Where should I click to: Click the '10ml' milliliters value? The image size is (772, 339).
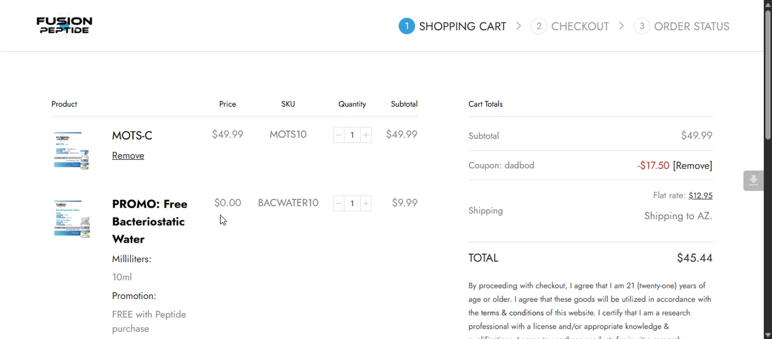click(x=122, y=277)
